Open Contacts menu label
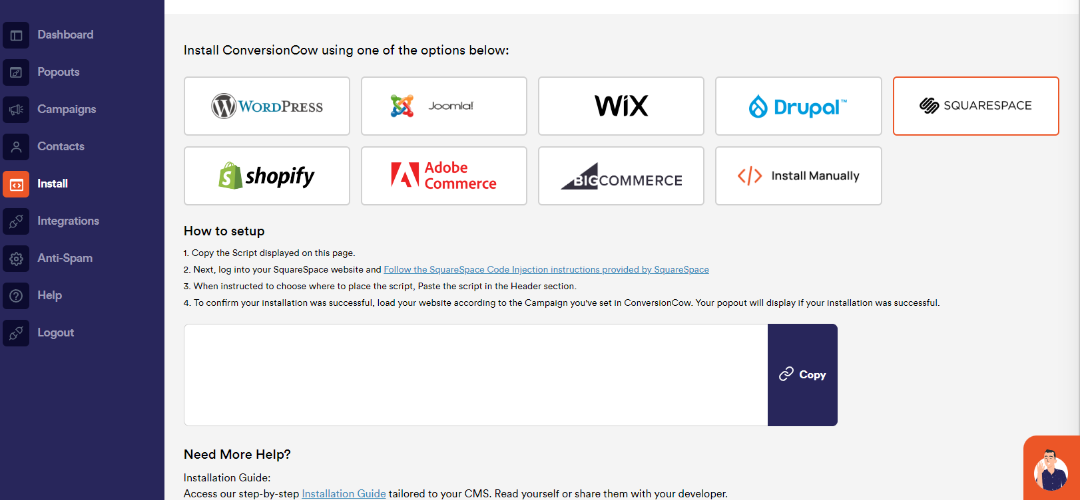Screen dimensions: 1080x500 click(61, 146)
